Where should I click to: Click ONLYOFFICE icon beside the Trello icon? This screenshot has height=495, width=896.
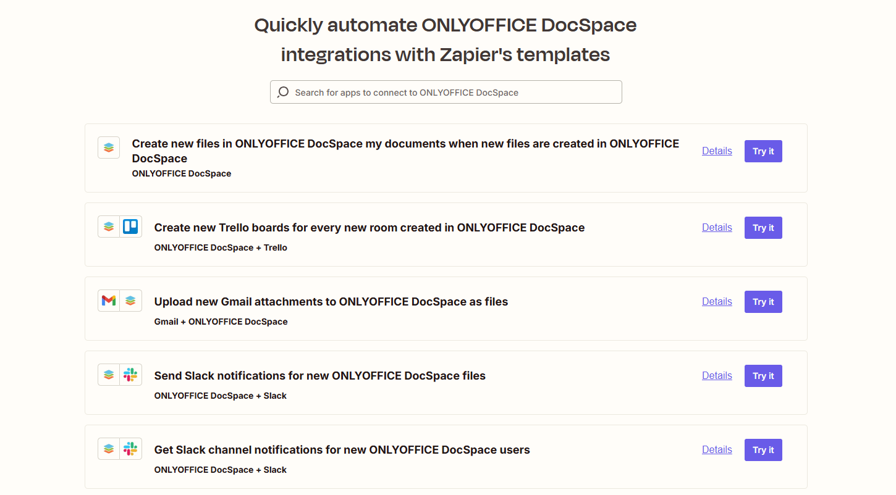pos(109,227)
